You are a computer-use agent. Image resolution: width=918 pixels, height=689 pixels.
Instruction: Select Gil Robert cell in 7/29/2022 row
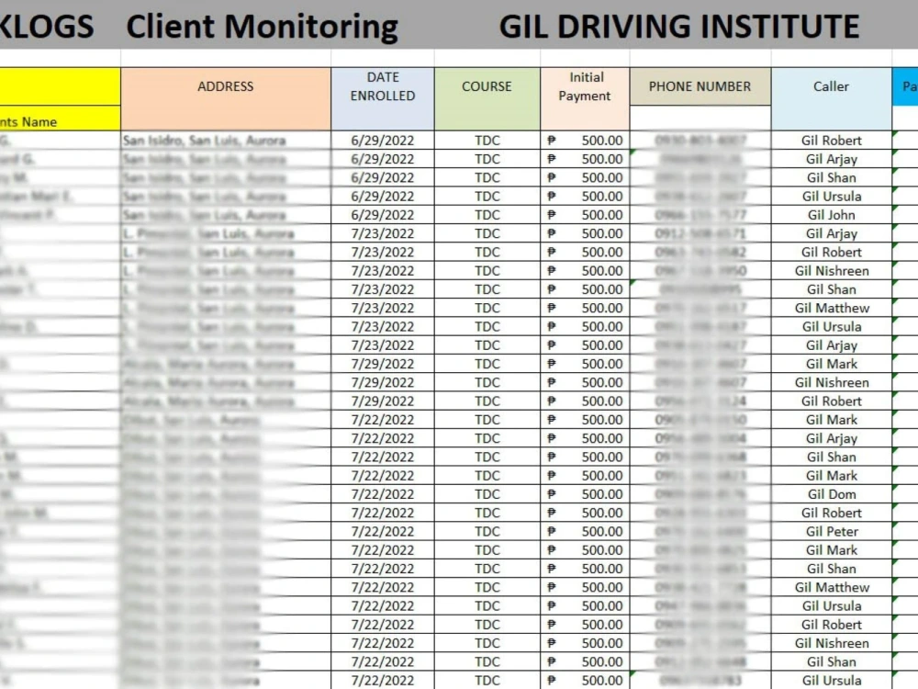coord(832,401)
